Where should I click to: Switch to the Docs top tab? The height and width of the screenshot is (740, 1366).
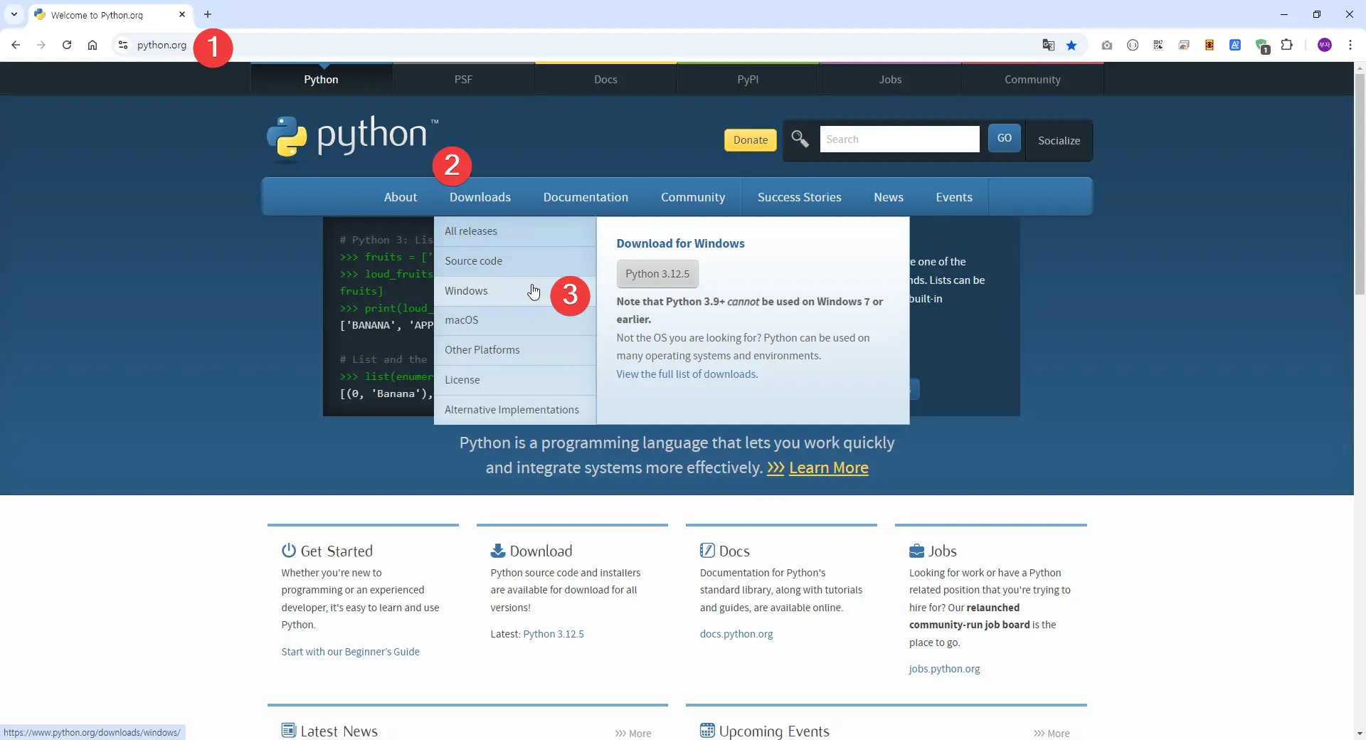(605, 79)
